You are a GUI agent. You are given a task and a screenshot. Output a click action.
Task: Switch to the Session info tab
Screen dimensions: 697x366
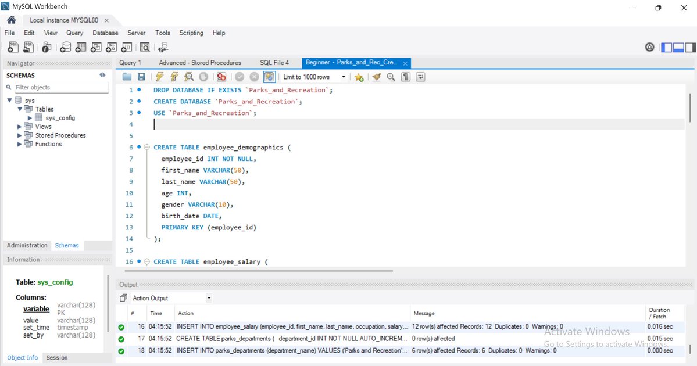point(57,357)
